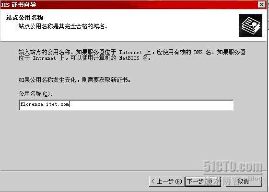Place cursor in florence.itet.com text
The image size is (269, 192).
[45, 104]
